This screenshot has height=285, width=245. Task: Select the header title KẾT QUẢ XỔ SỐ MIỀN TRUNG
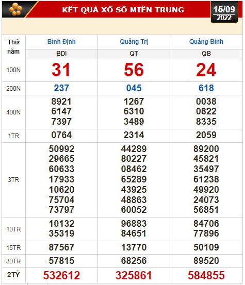(123, 10)
